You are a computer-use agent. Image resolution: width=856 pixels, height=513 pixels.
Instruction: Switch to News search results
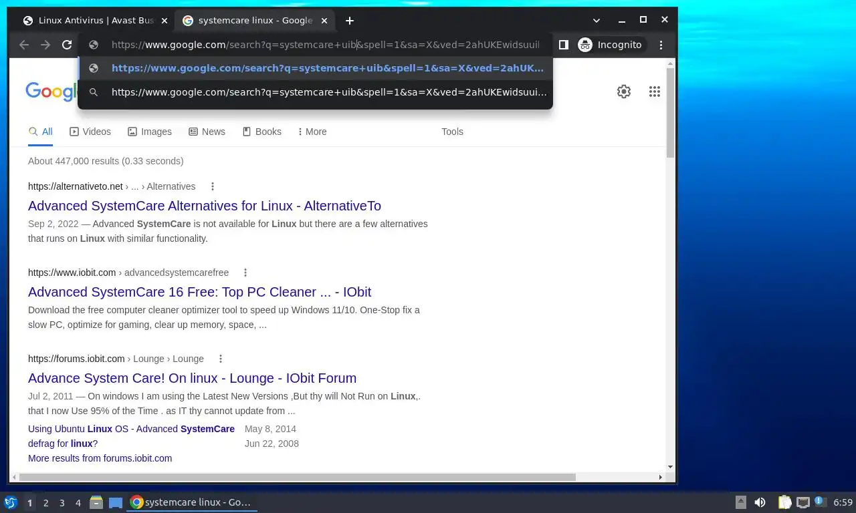click(x=207, y=132)
